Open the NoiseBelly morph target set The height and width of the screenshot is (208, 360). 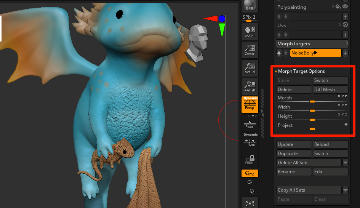tap(316, 53)
